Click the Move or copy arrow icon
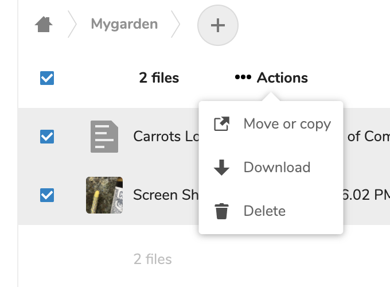Viewport: 390px width, 287px height. pyautogui.click(x=221, y=124)
